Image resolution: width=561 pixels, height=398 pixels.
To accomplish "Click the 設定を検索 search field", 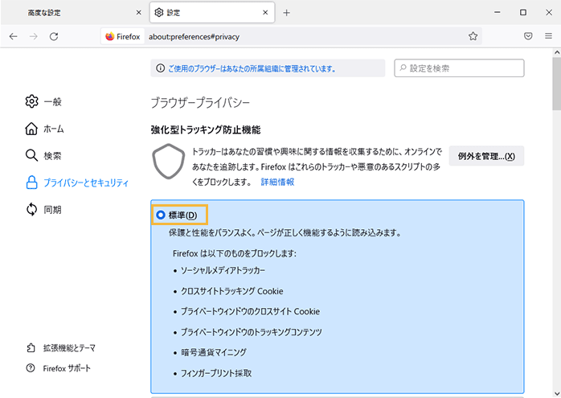I will [464, 68].
